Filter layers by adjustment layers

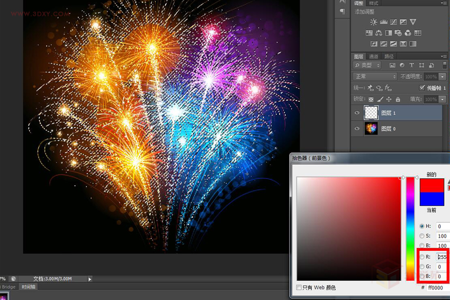(402, 66)
